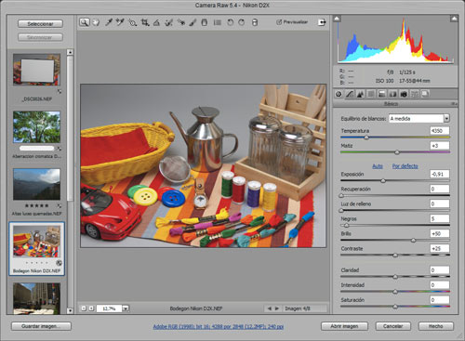Viewport: 465px width, 341px height.
Task: Click the Exposición value field
Action: 440,174
